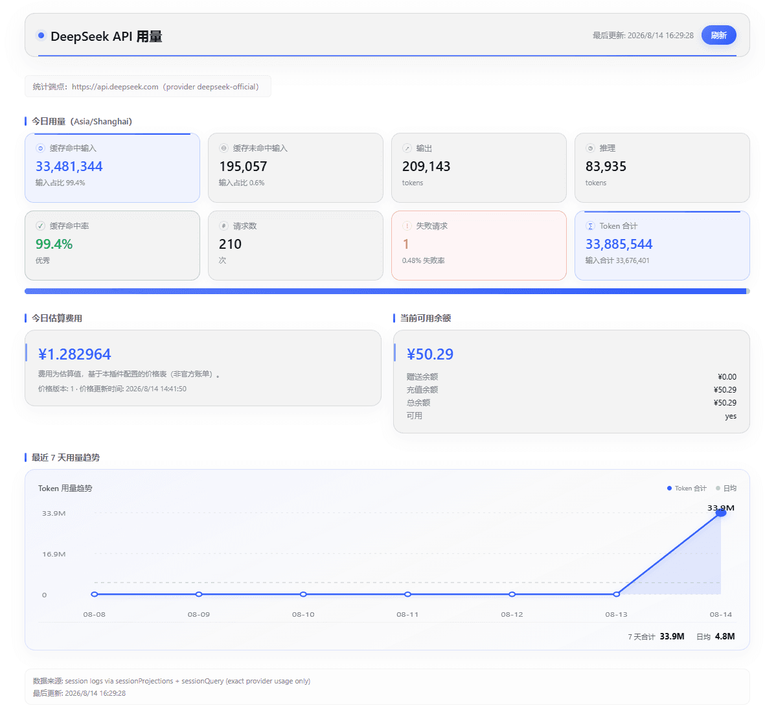
Task: Select the 08-12 data point on chart
Action: point(512,594)
